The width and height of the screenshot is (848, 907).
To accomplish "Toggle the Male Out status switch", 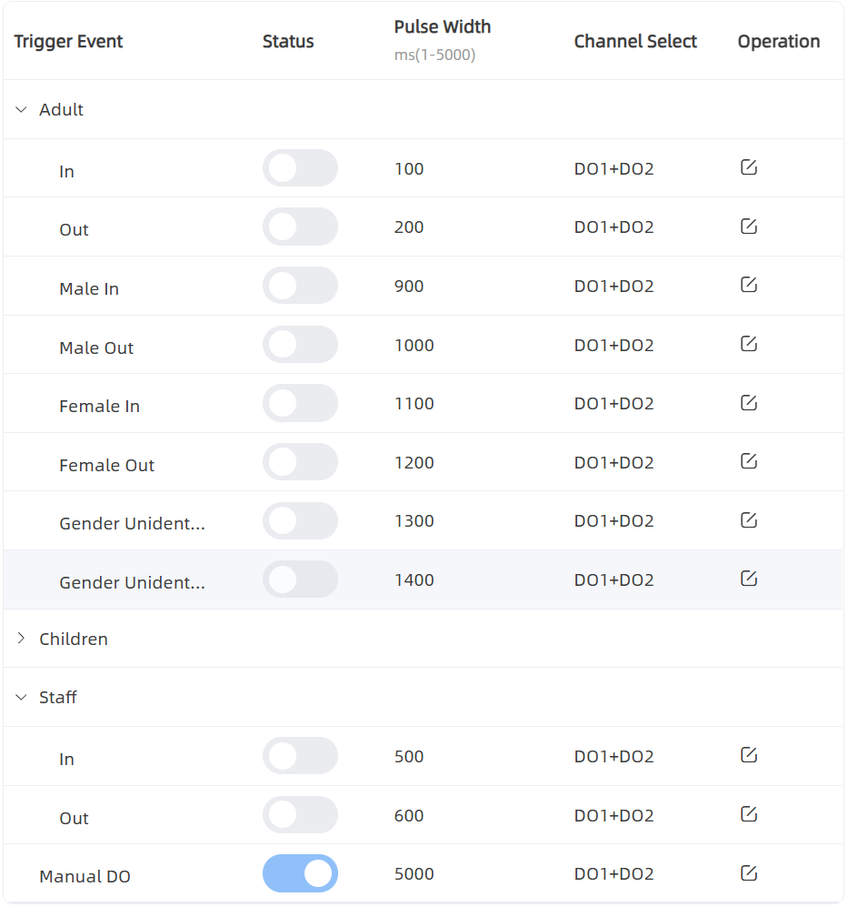I will point(300,345).
